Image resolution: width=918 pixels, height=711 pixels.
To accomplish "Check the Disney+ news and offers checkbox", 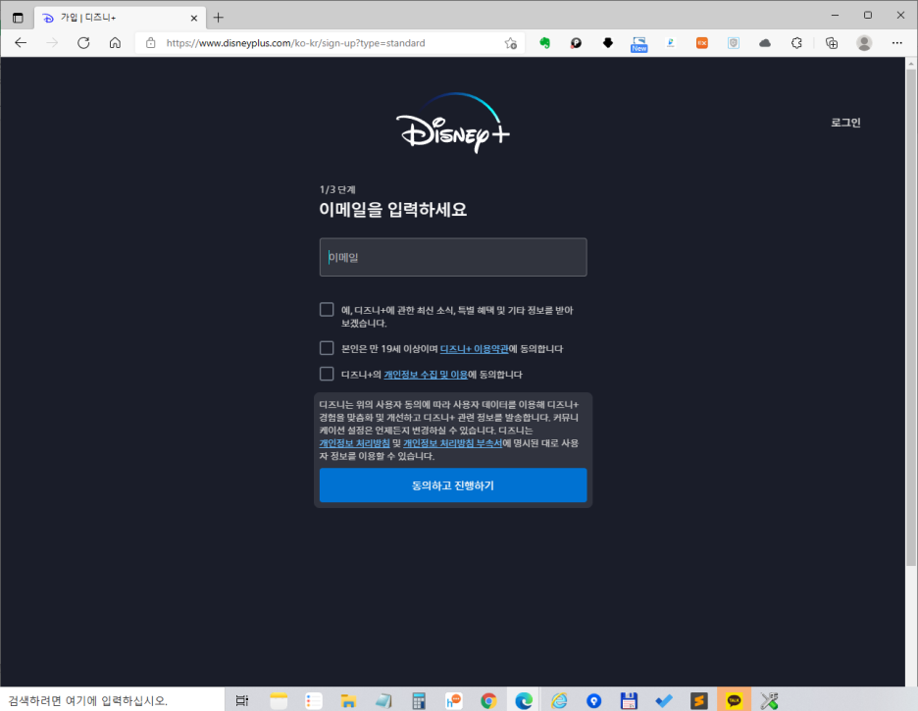I will [x=327, y=310].
